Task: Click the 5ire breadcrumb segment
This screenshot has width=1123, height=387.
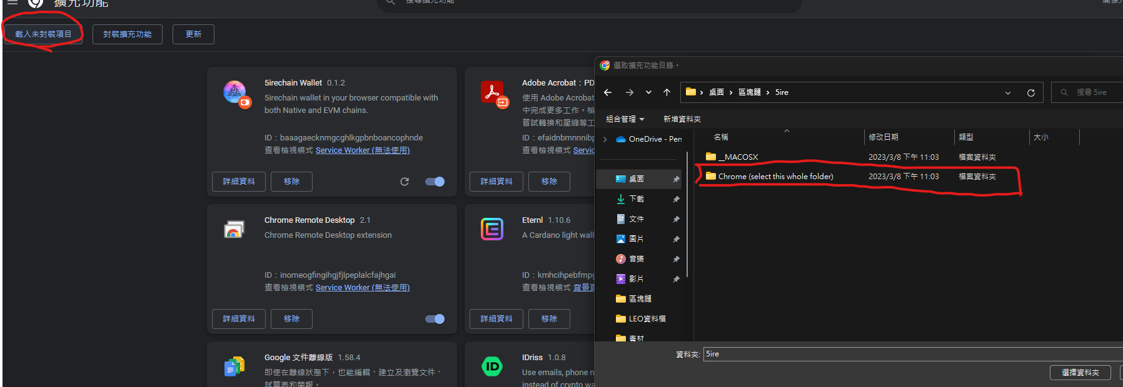Action: click(x=782, y=92)
